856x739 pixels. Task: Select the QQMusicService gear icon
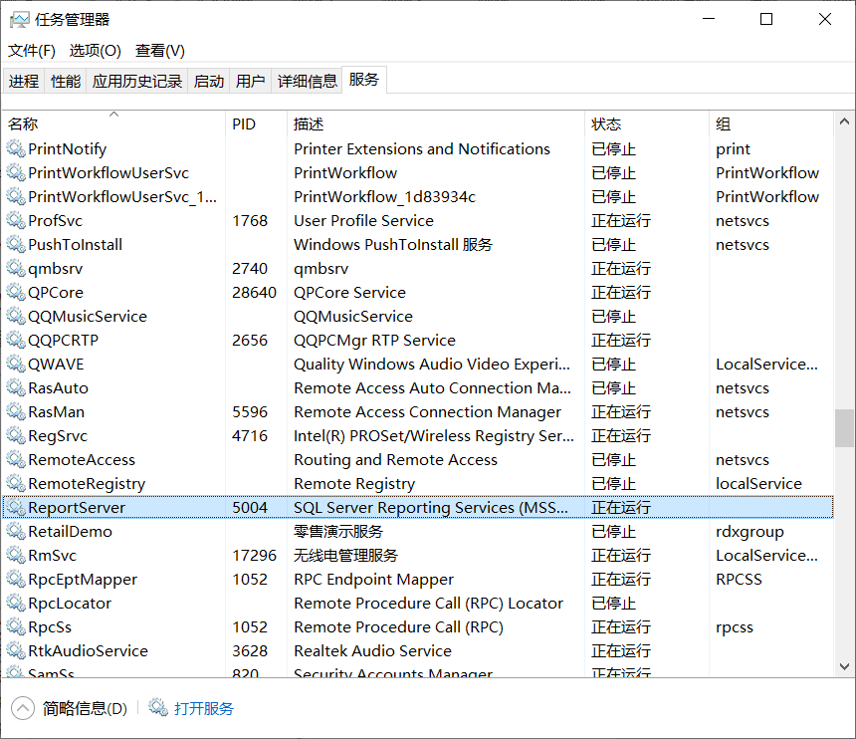coord(16,317)
